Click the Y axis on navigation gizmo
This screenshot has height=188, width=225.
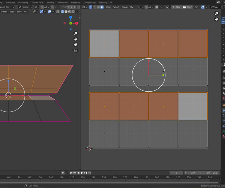70,23
